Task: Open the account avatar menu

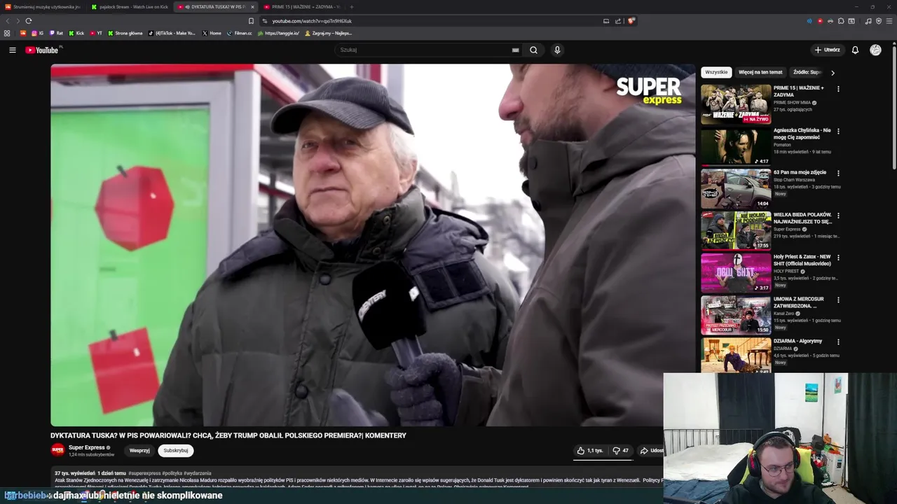Action: (875, 50)
